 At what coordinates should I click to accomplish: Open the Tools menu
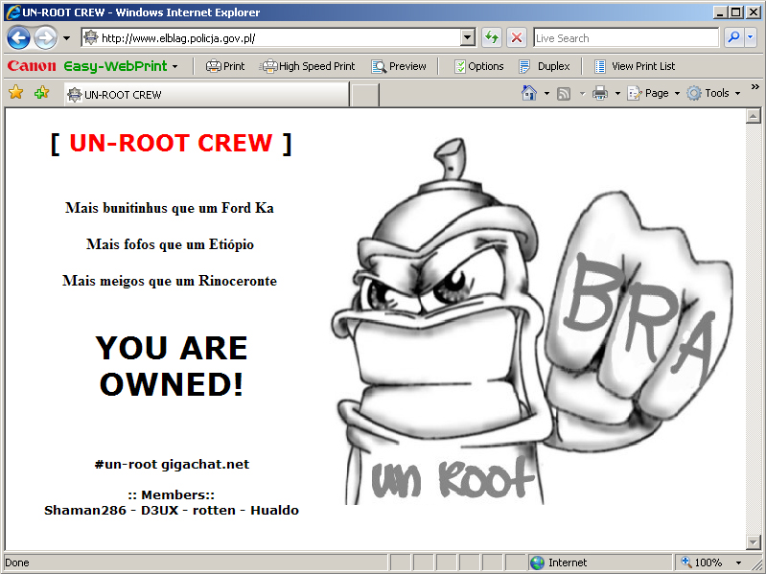(713, 93)
